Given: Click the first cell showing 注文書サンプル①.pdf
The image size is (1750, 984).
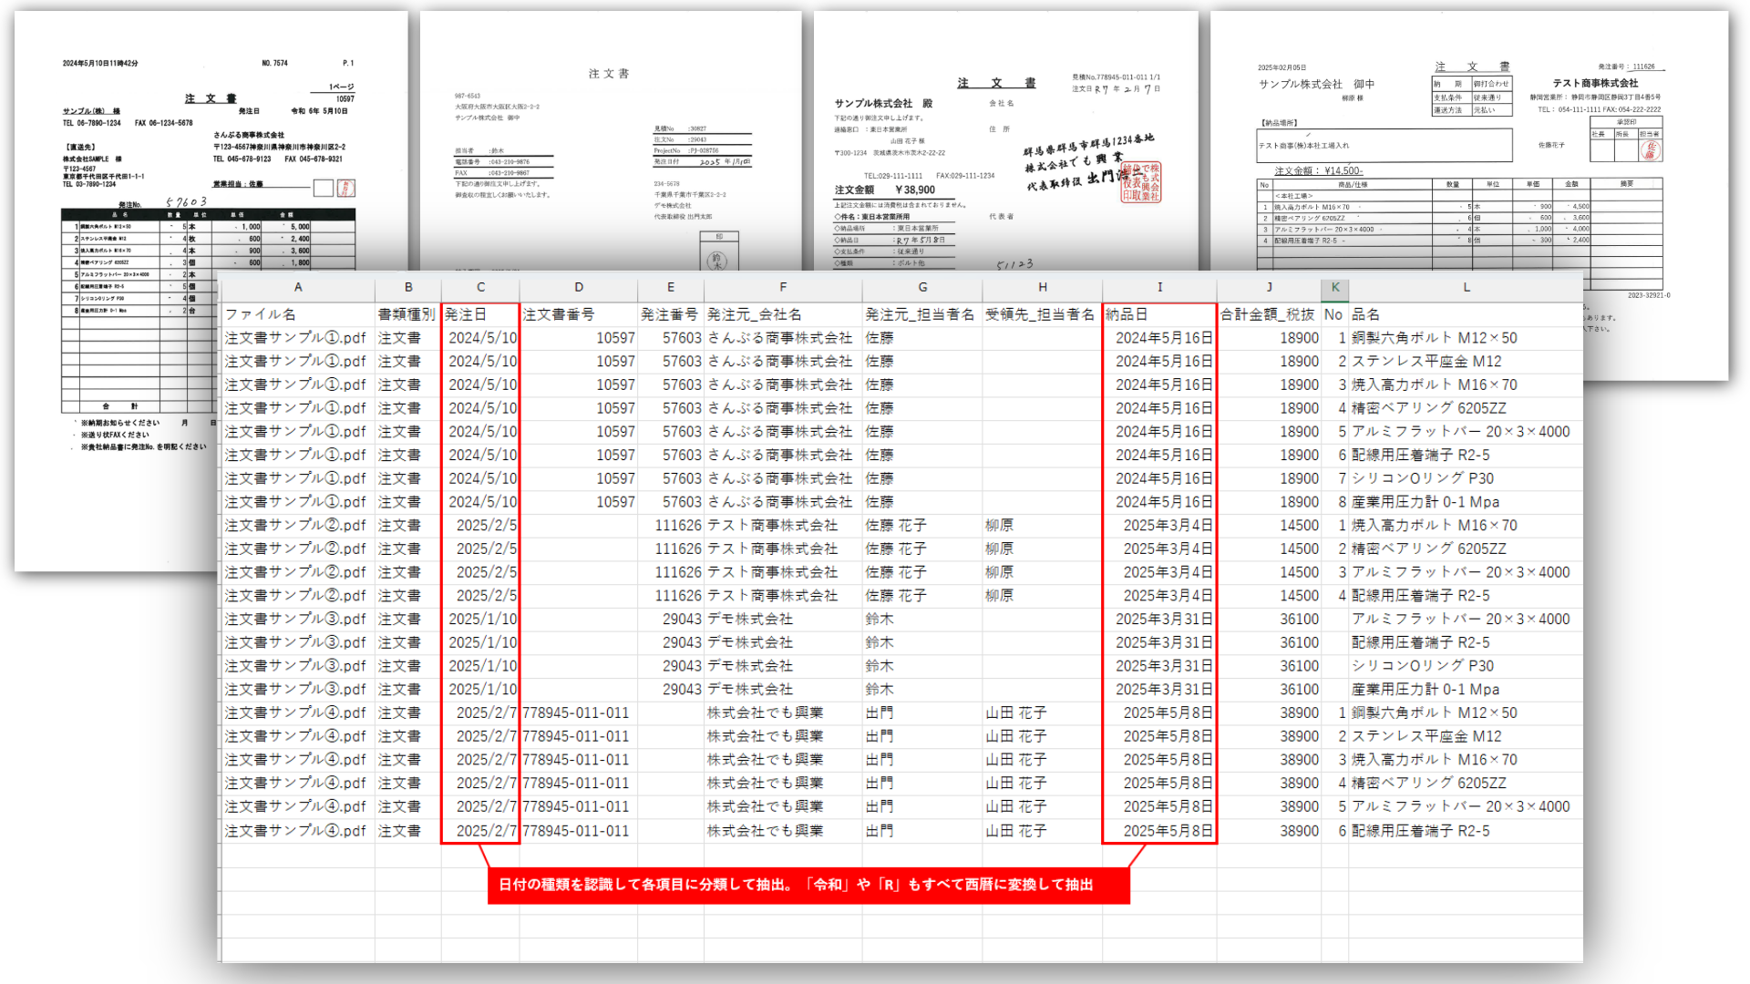Looking at the screenshot, I should click(x=292, y=337).
